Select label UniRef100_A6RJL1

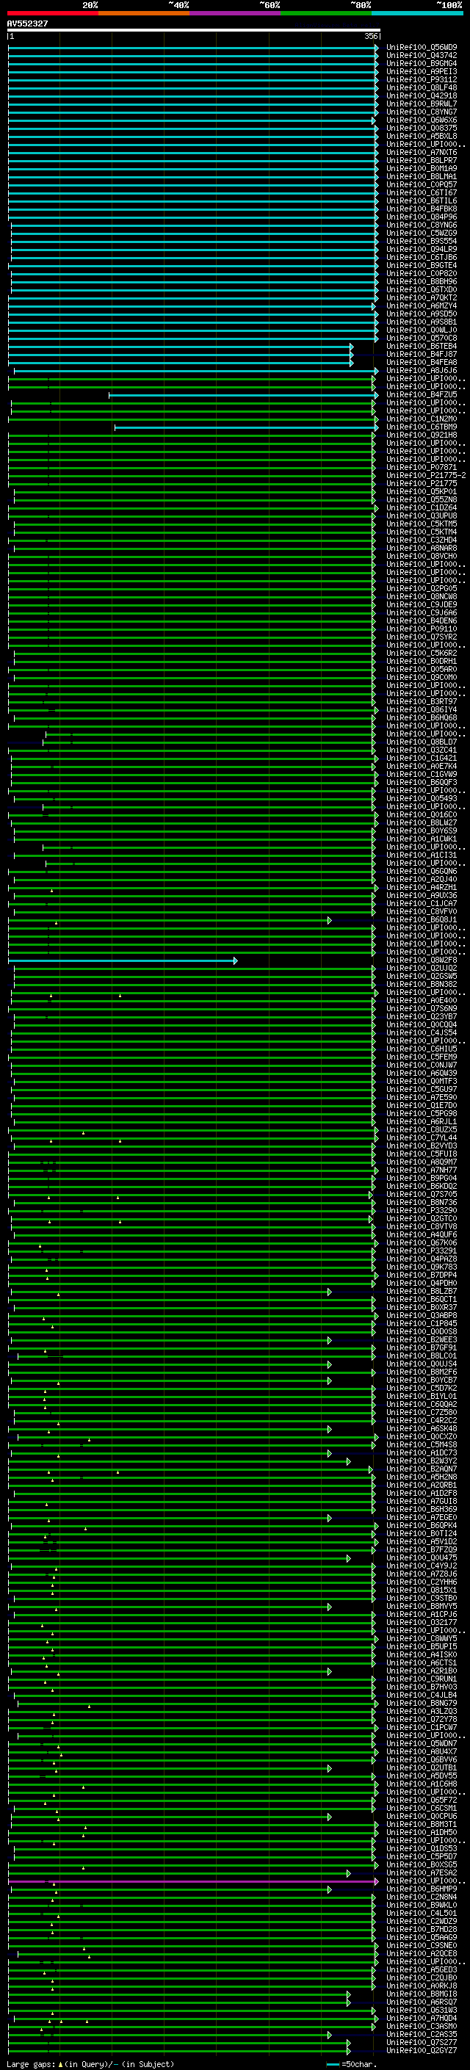click(421, 1121)
